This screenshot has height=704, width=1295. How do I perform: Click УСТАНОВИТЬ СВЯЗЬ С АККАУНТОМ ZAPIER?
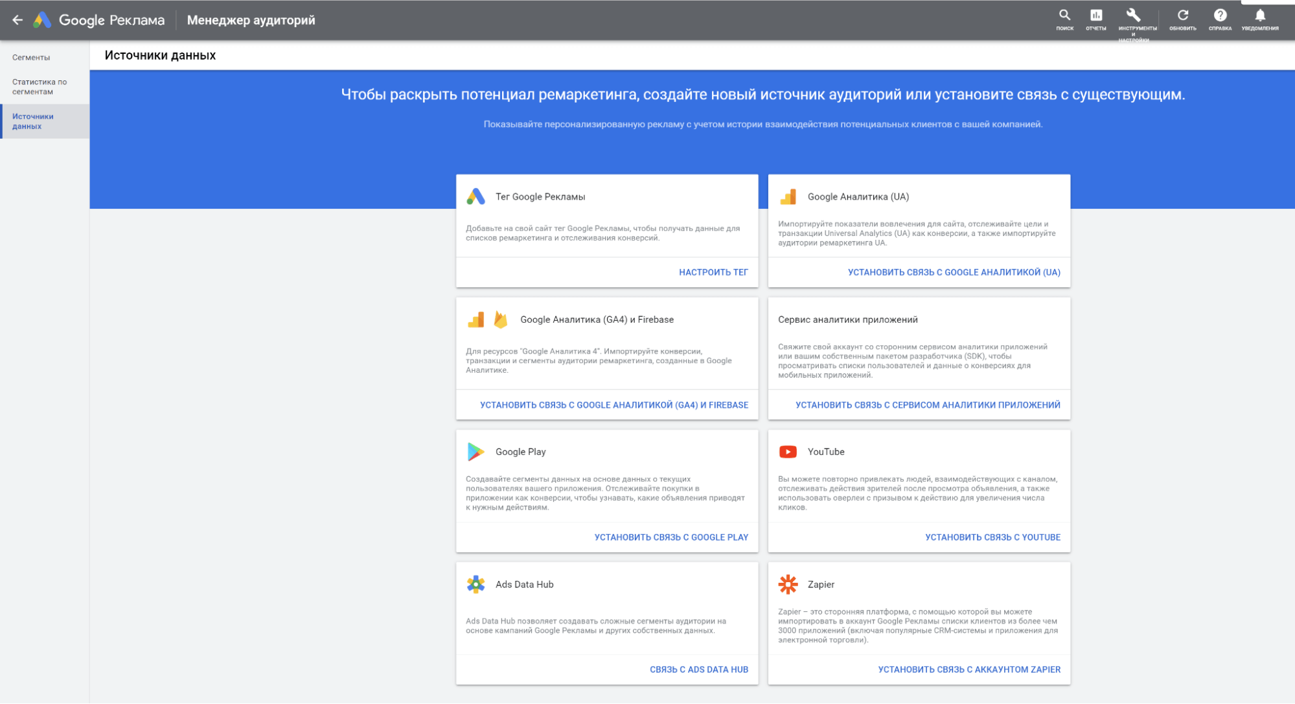pos(969,670)
